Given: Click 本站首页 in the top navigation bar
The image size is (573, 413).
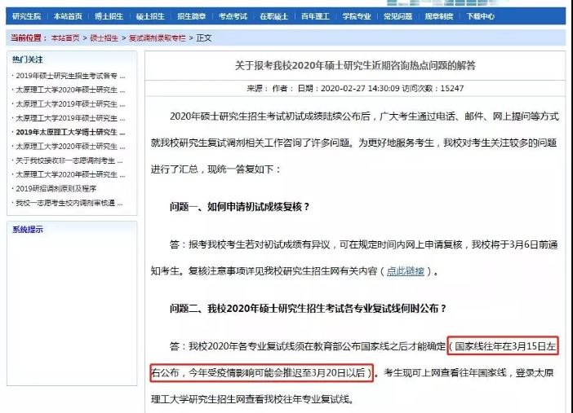Looking at the screenshot, I should [x=68, y=15].
